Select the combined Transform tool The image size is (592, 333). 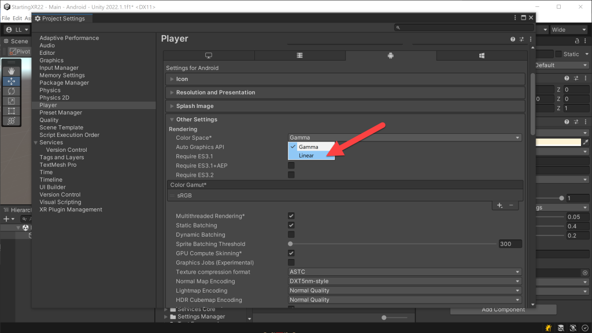12,121
